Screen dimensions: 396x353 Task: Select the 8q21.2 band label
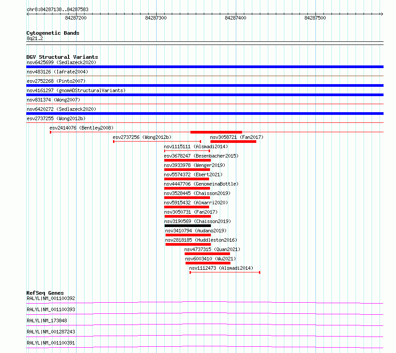tap(35, 39)
